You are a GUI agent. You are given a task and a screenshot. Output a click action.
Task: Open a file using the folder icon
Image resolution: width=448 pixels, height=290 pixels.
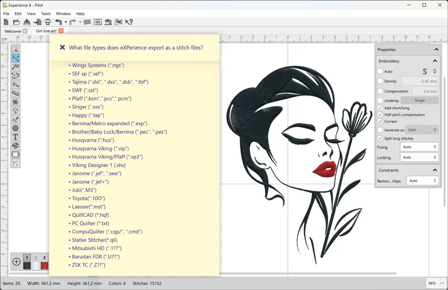16,22
